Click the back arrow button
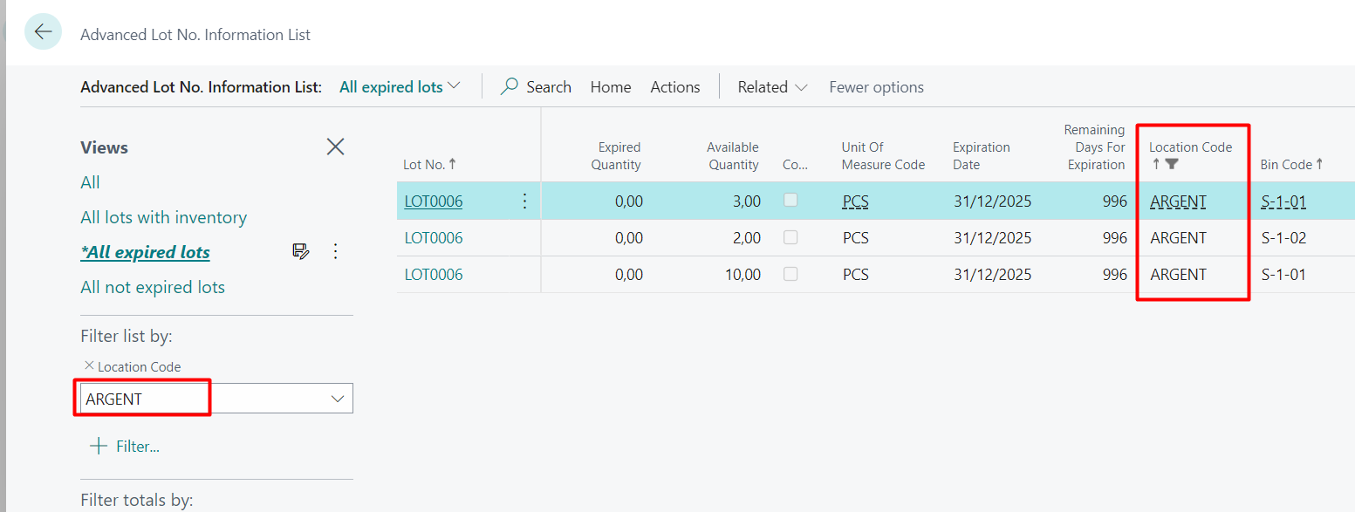The height and width of the screenshot is (512, 1355). click(x=43, y=32)
